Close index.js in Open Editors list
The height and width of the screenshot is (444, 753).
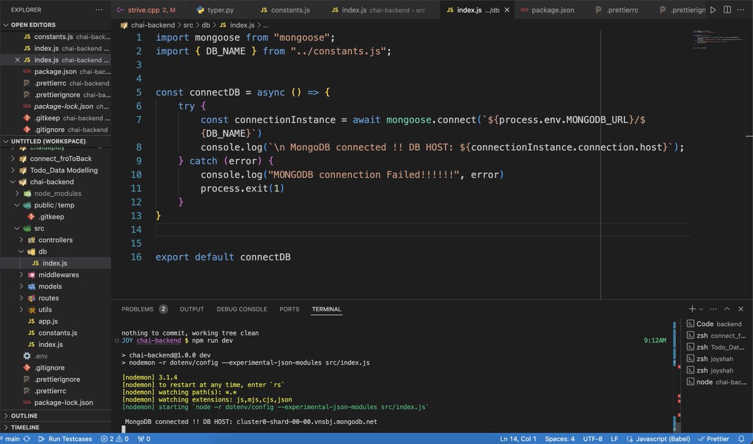17,60
